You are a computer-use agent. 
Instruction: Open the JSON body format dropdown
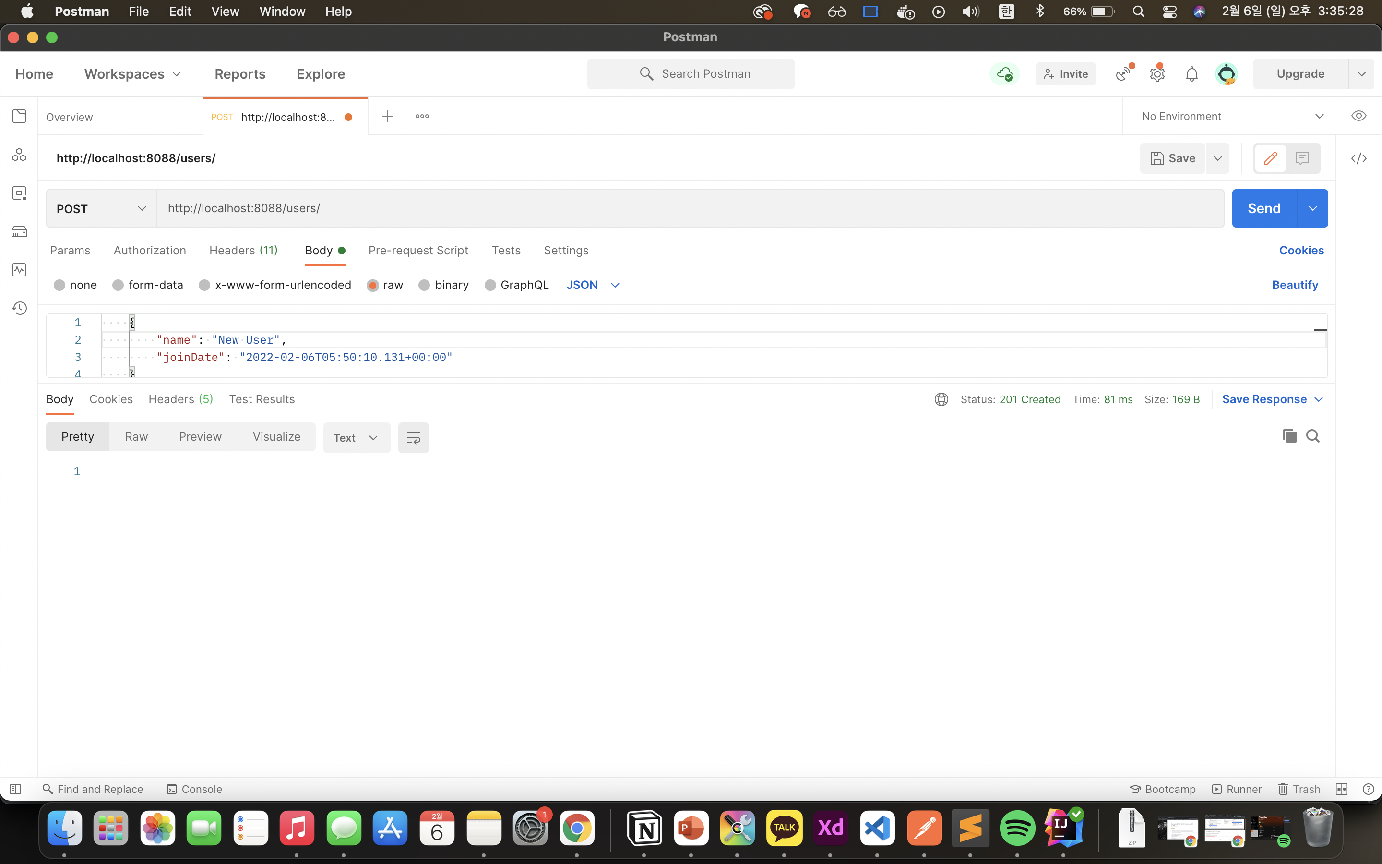click(593, 285)
